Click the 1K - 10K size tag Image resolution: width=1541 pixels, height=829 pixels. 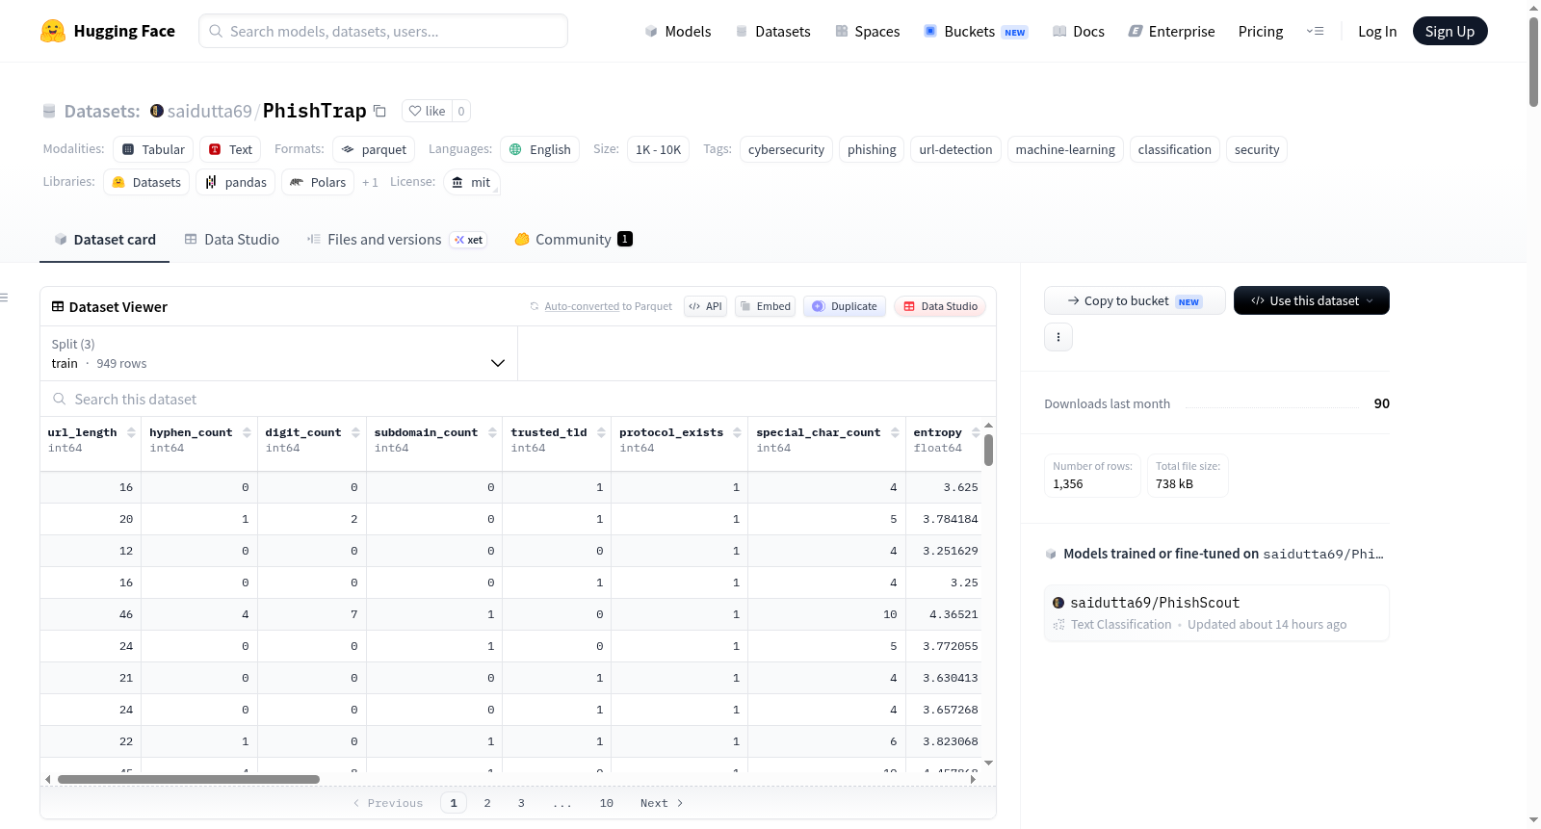(659, 149)
